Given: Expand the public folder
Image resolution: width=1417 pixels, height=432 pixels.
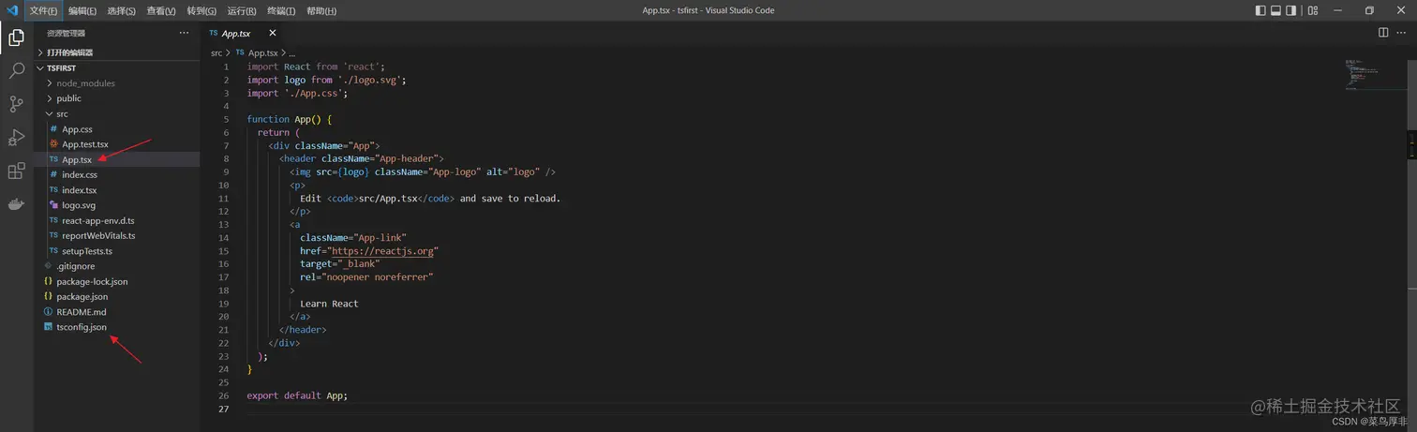Looking at the screenshot, I should (x=117, y=98).
